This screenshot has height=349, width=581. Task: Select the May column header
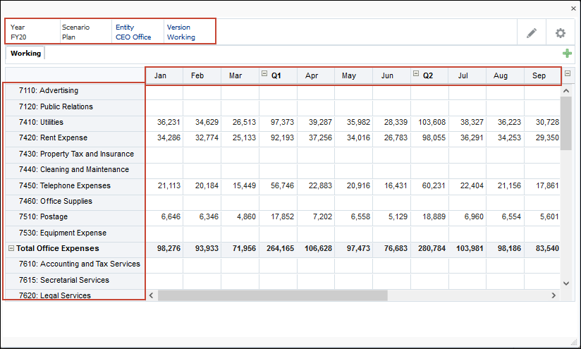pyautogui.click(x=353, y=76)
